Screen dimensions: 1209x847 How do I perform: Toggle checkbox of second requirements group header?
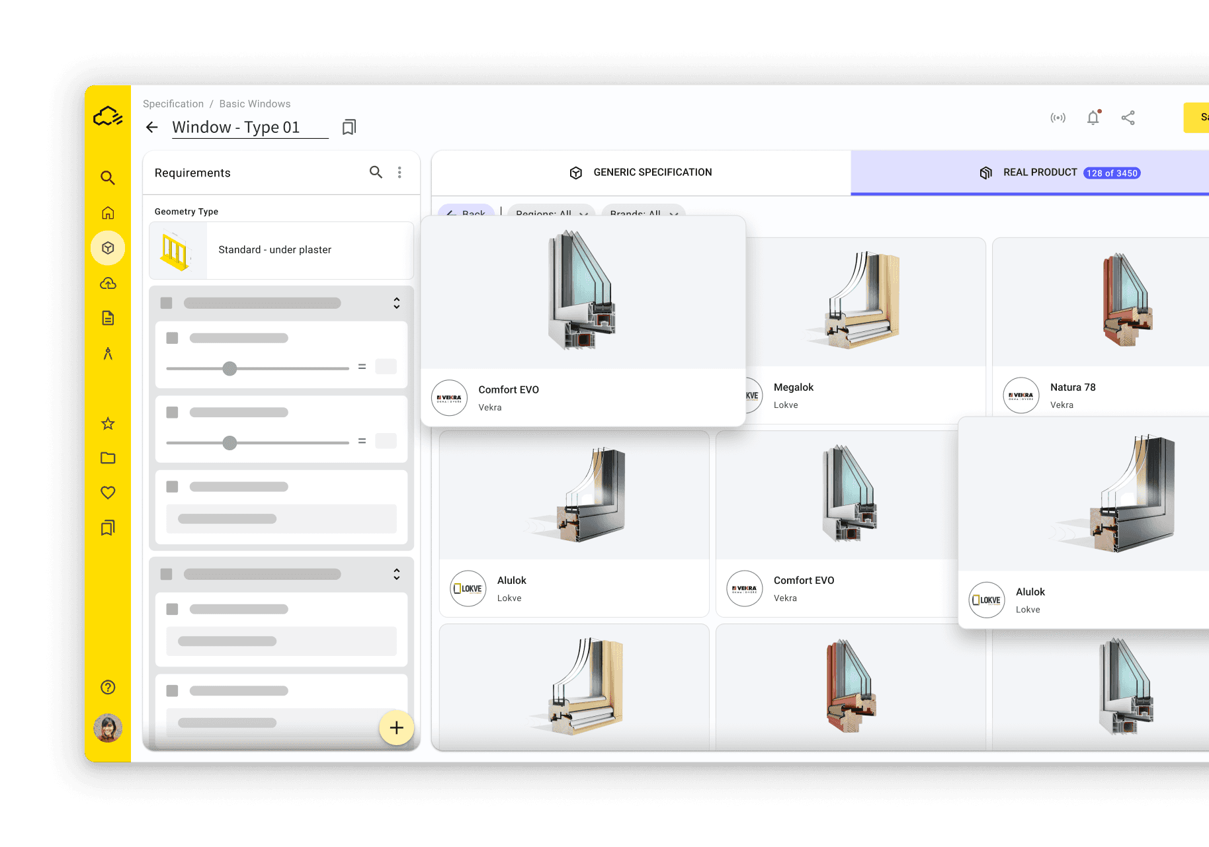(167, 574)
